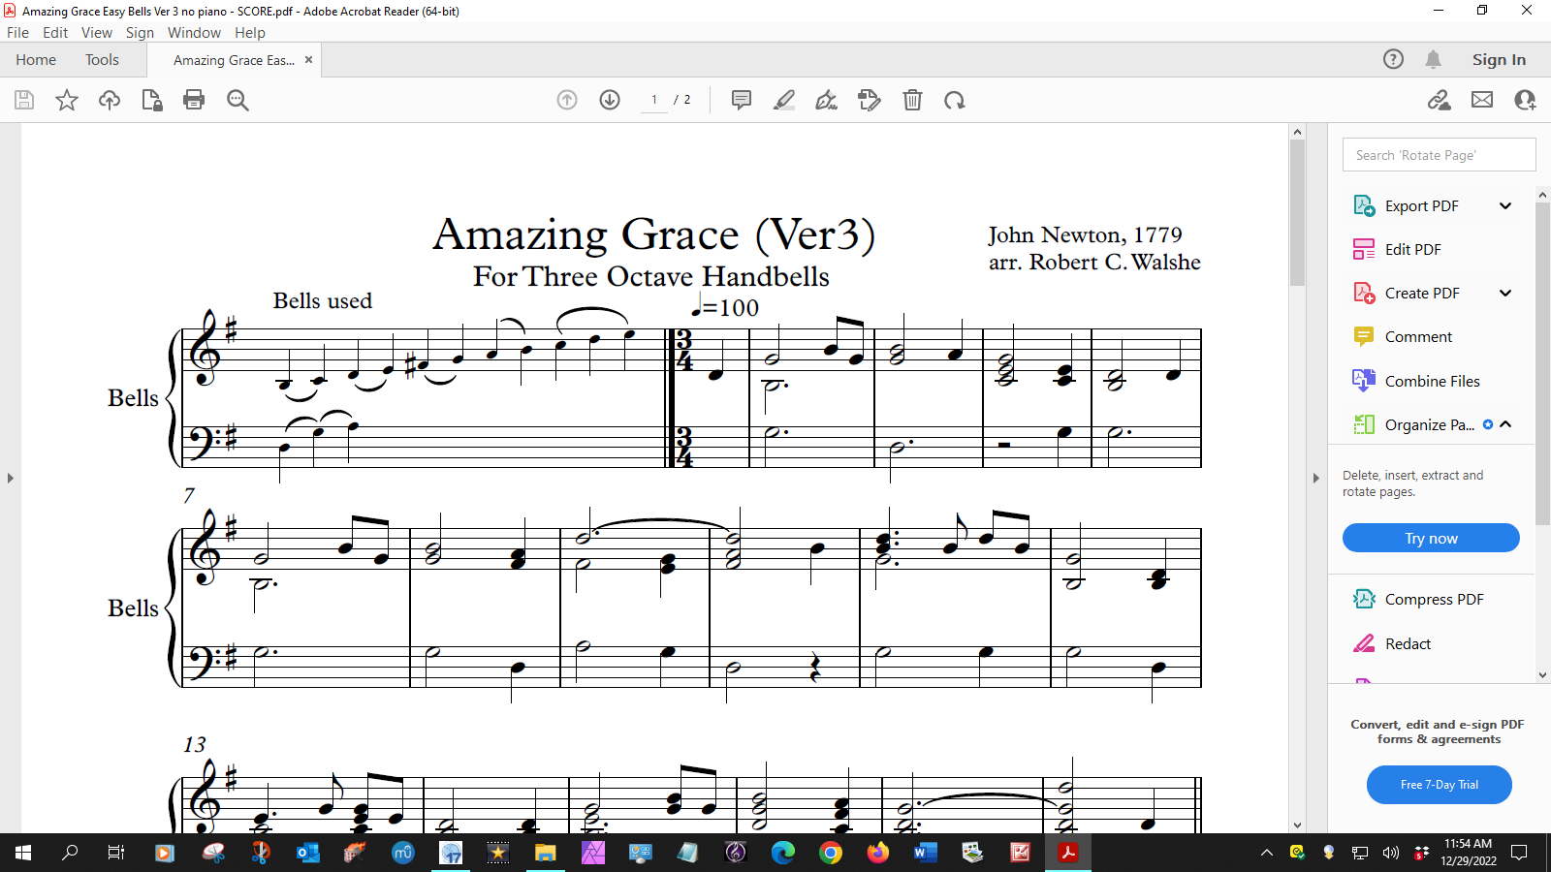The width and height of the screenshot is (1551, 872).
Task: Expand the Create PDF options chevron
Action: pyautogui.click(x=1505, y=293)
